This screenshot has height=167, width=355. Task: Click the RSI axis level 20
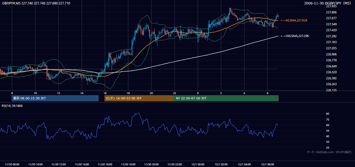coord(327,148)
